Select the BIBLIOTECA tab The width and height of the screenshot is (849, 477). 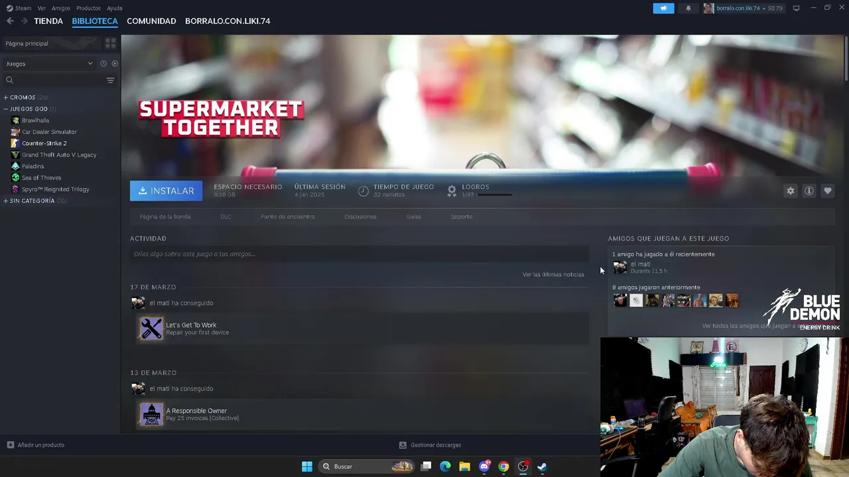click(95, 21)
